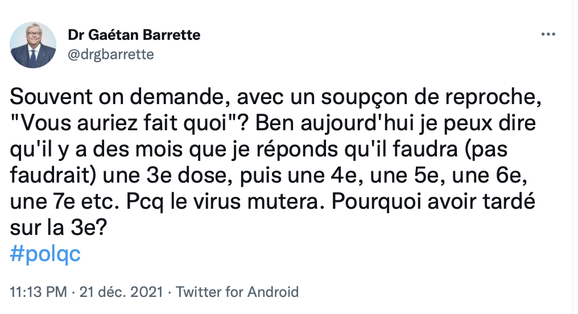Open Dr Gaétan Barrette's profile photo
The image size is (578, 314).
click(33, 45)
